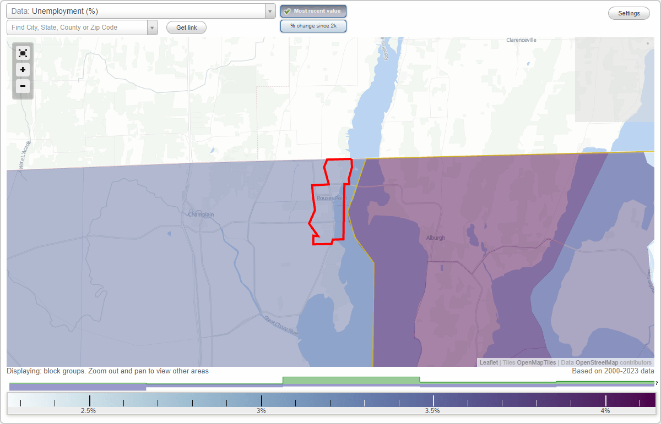Viewport: 661px width, 424px height.
Task: Switch to the % change since 2k view
Action: [x=313, y=25]
